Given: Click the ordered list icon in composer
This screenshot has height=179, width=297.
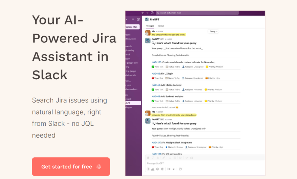Looking at the screenshot, I should pyautogui.click(x=170, y=158).
